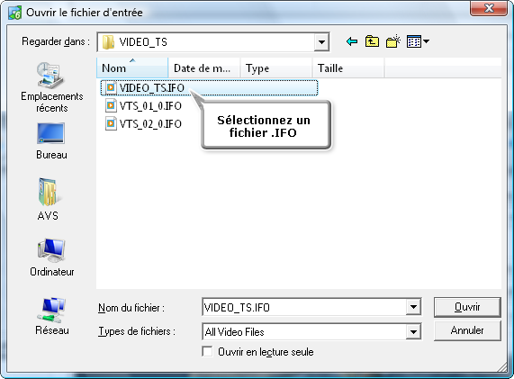Click the VTS_02_0.IFO file icon
The height and width of the screenshot is (379, 514).
(111, 123)
